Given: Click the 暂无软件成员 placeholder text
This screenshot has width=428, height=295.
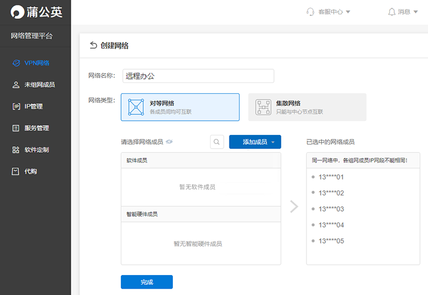Looking at the screenshot, I should [x=197, y=187].
